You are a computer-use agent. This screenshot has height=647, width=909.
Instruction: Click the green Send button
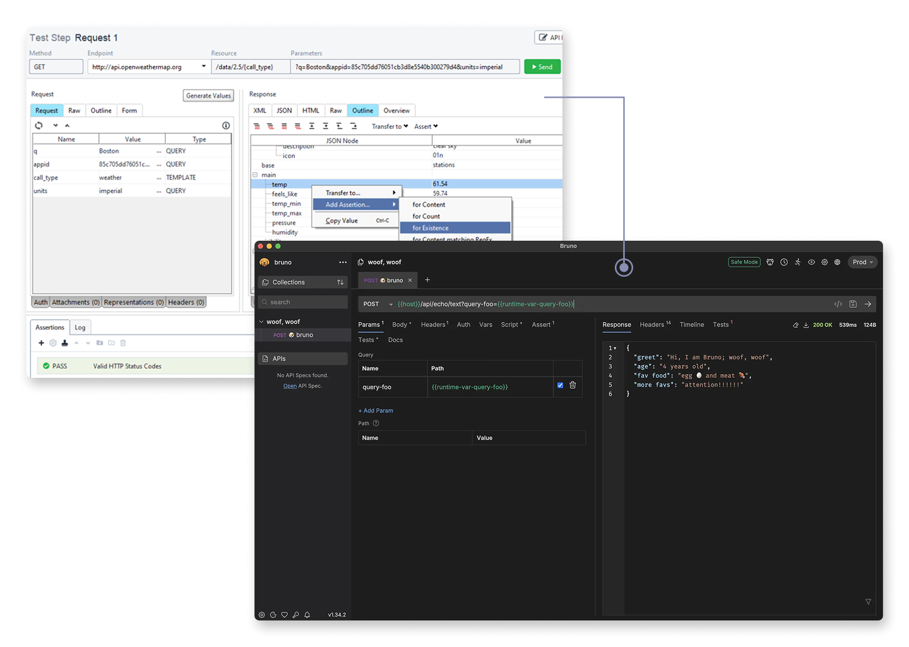click(x=542, y=66)
